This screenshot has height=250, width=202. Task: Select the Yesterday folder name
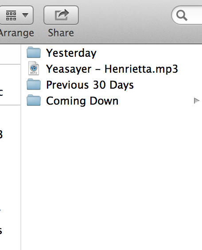71,53
